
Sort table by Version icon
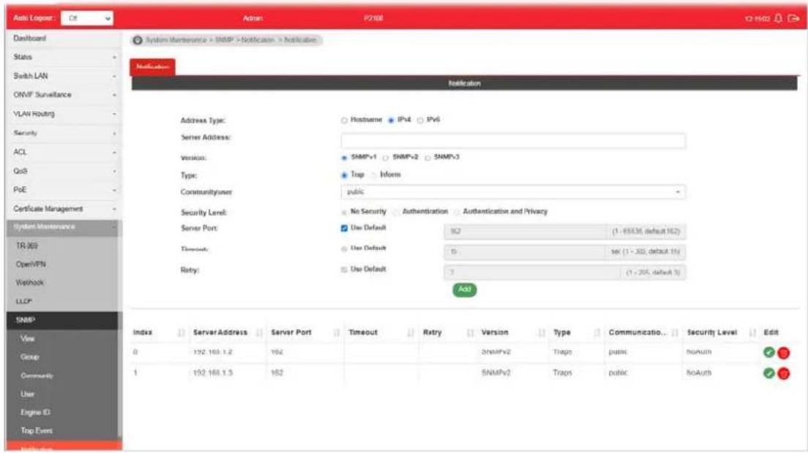tap(542, 332)
